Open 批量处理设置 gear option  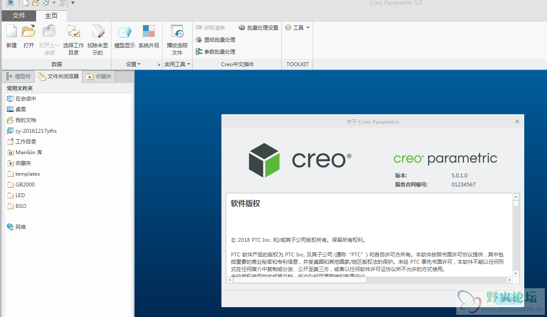point(258,27)
